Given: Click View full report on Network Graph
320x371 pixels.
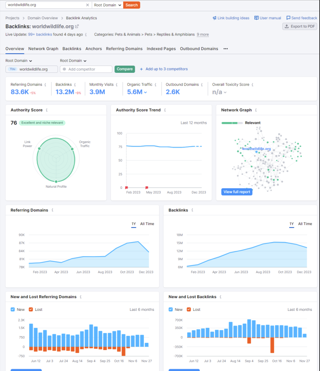Looking at the screenshot, I should click(237, 192).
